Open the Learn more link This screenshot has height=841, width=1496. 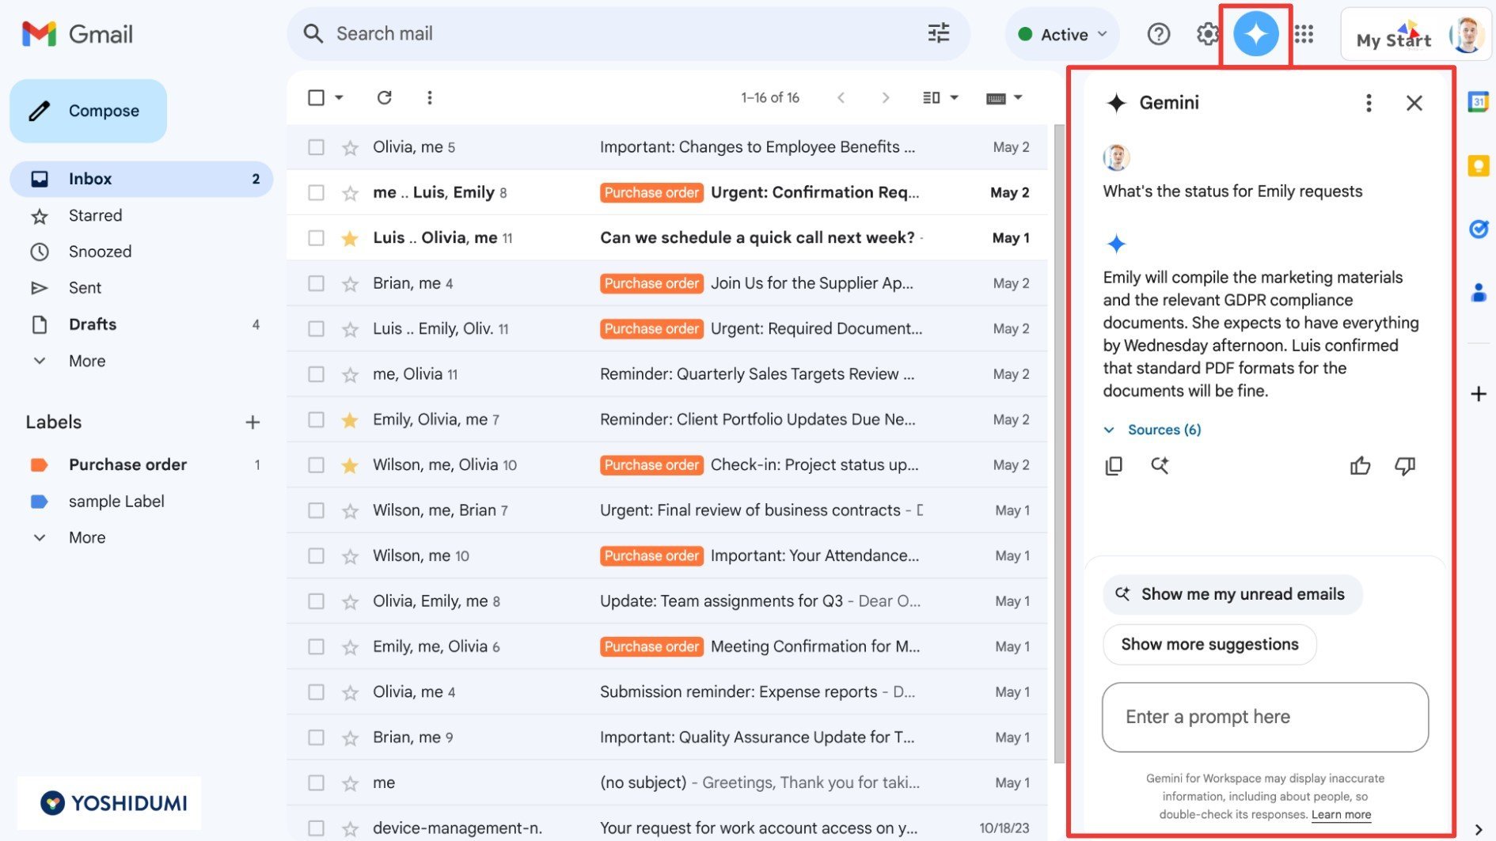pyautogui.click(x=1341, y=815)
